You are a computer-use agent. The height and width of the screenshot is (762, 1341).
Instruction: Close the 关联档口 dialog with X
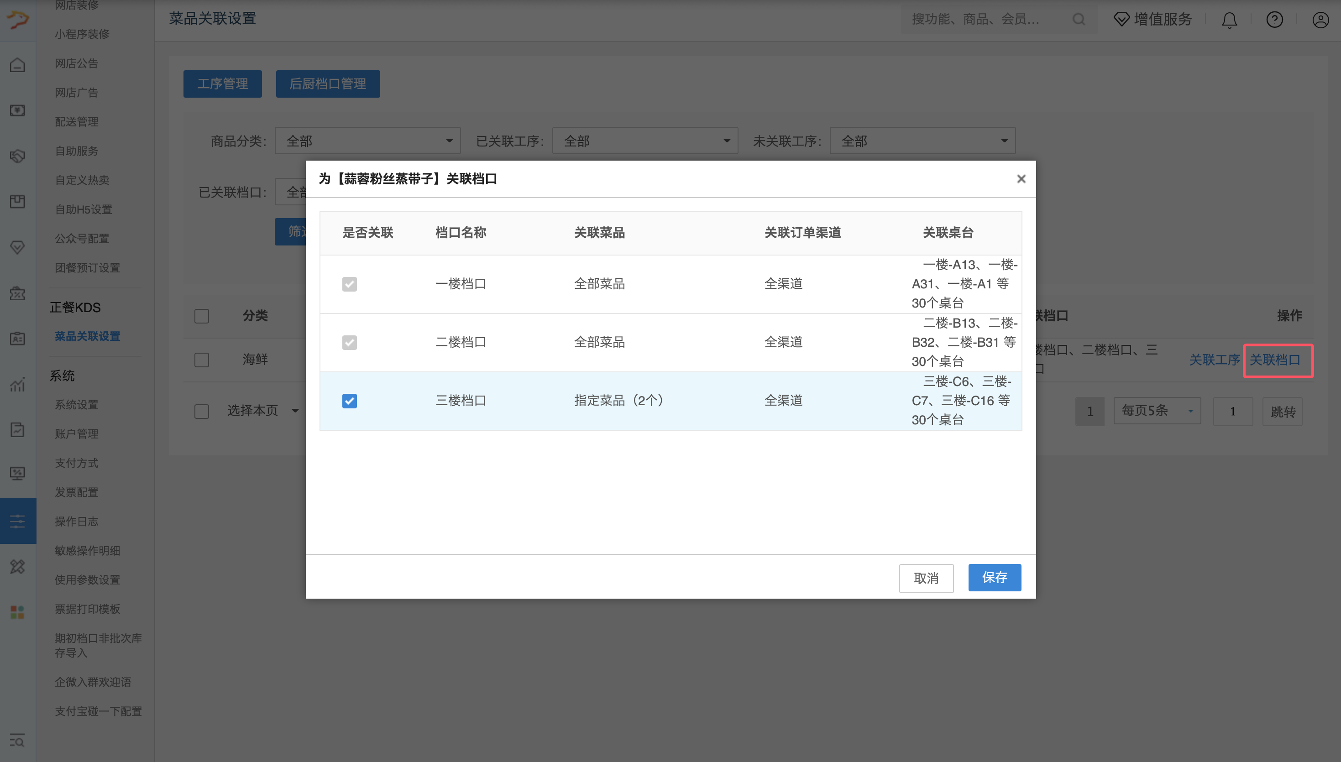[x=1021, y=179]
